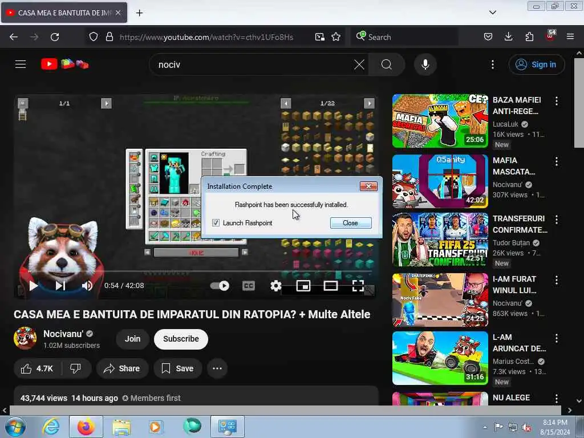Dislike the video
The width and height of the screenshot is (584, 438).
76,368
